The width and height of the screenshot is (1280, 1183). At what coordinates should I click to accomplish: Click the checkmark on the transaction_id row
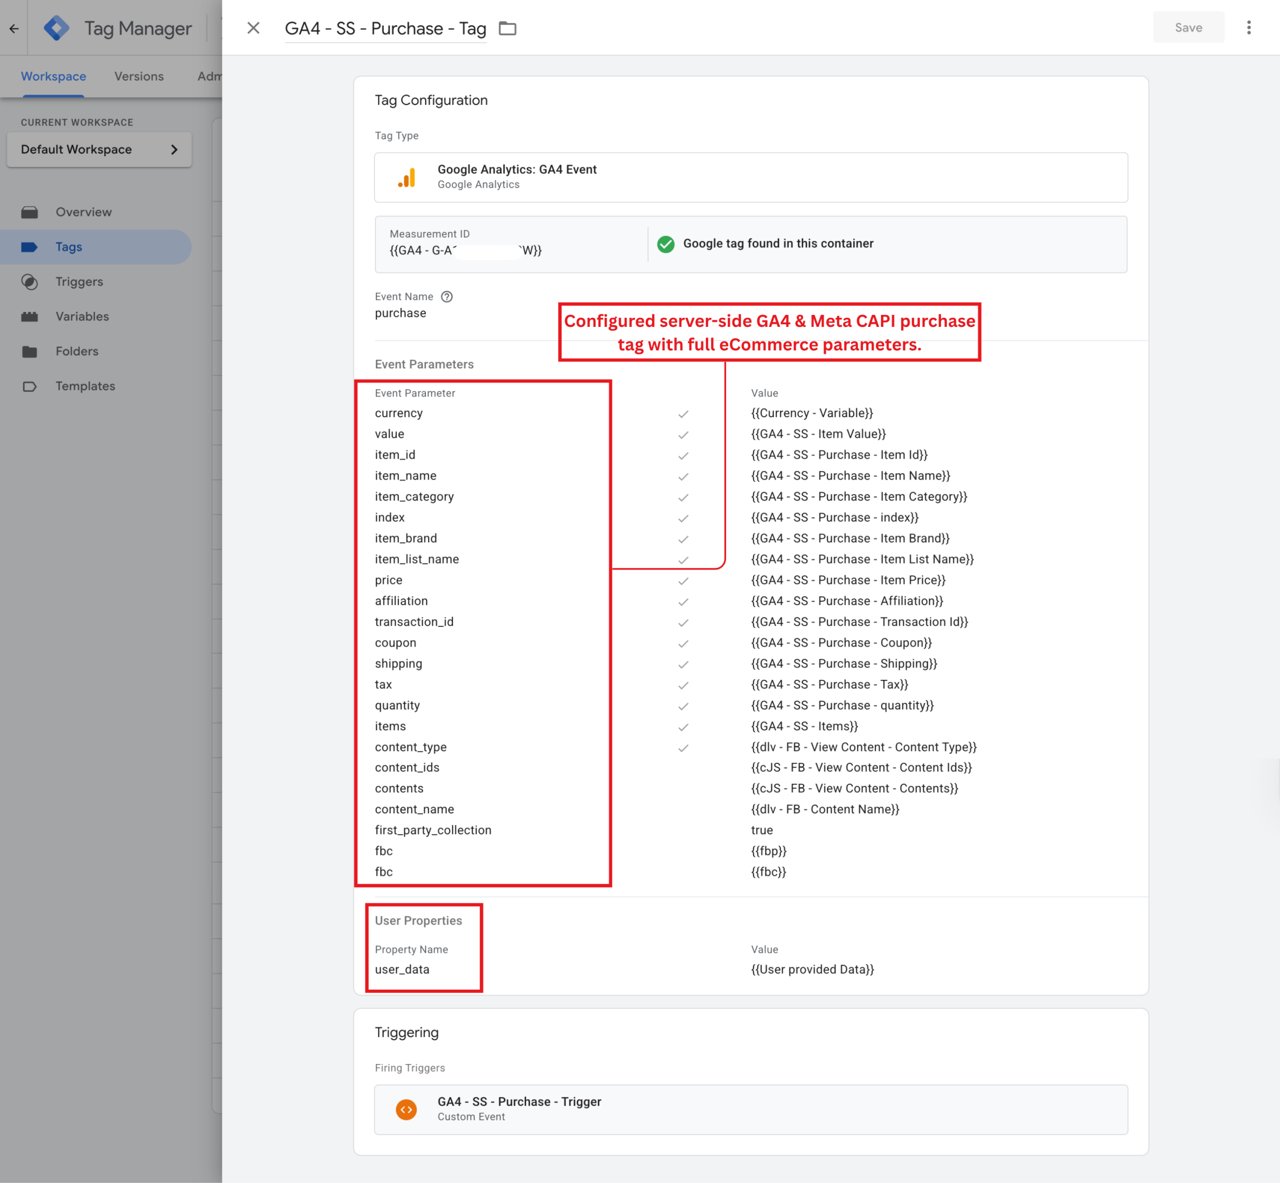click(x=683, y=623)
